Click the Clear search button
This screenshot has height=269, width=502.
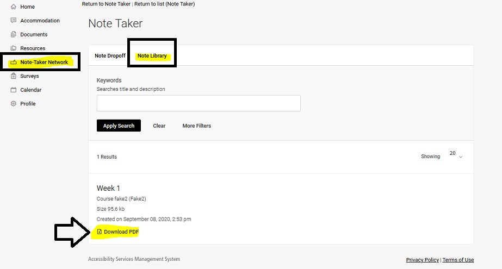click(159, 126)
